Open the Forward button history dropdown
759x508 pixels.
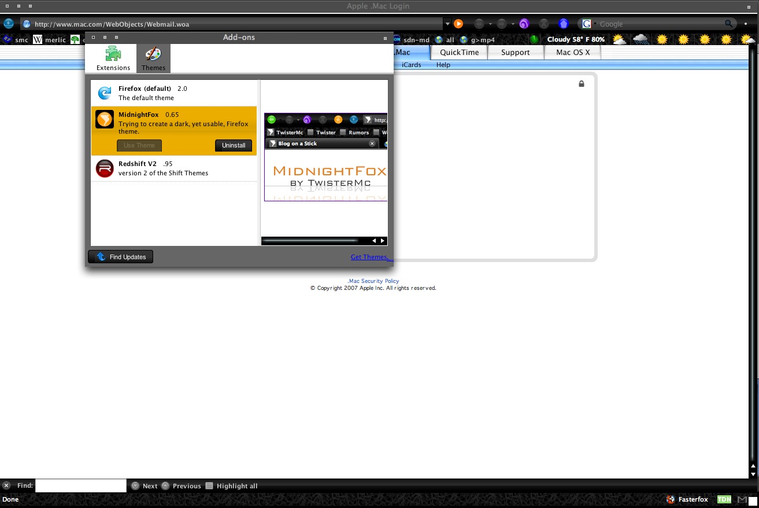tap(513, 24)
